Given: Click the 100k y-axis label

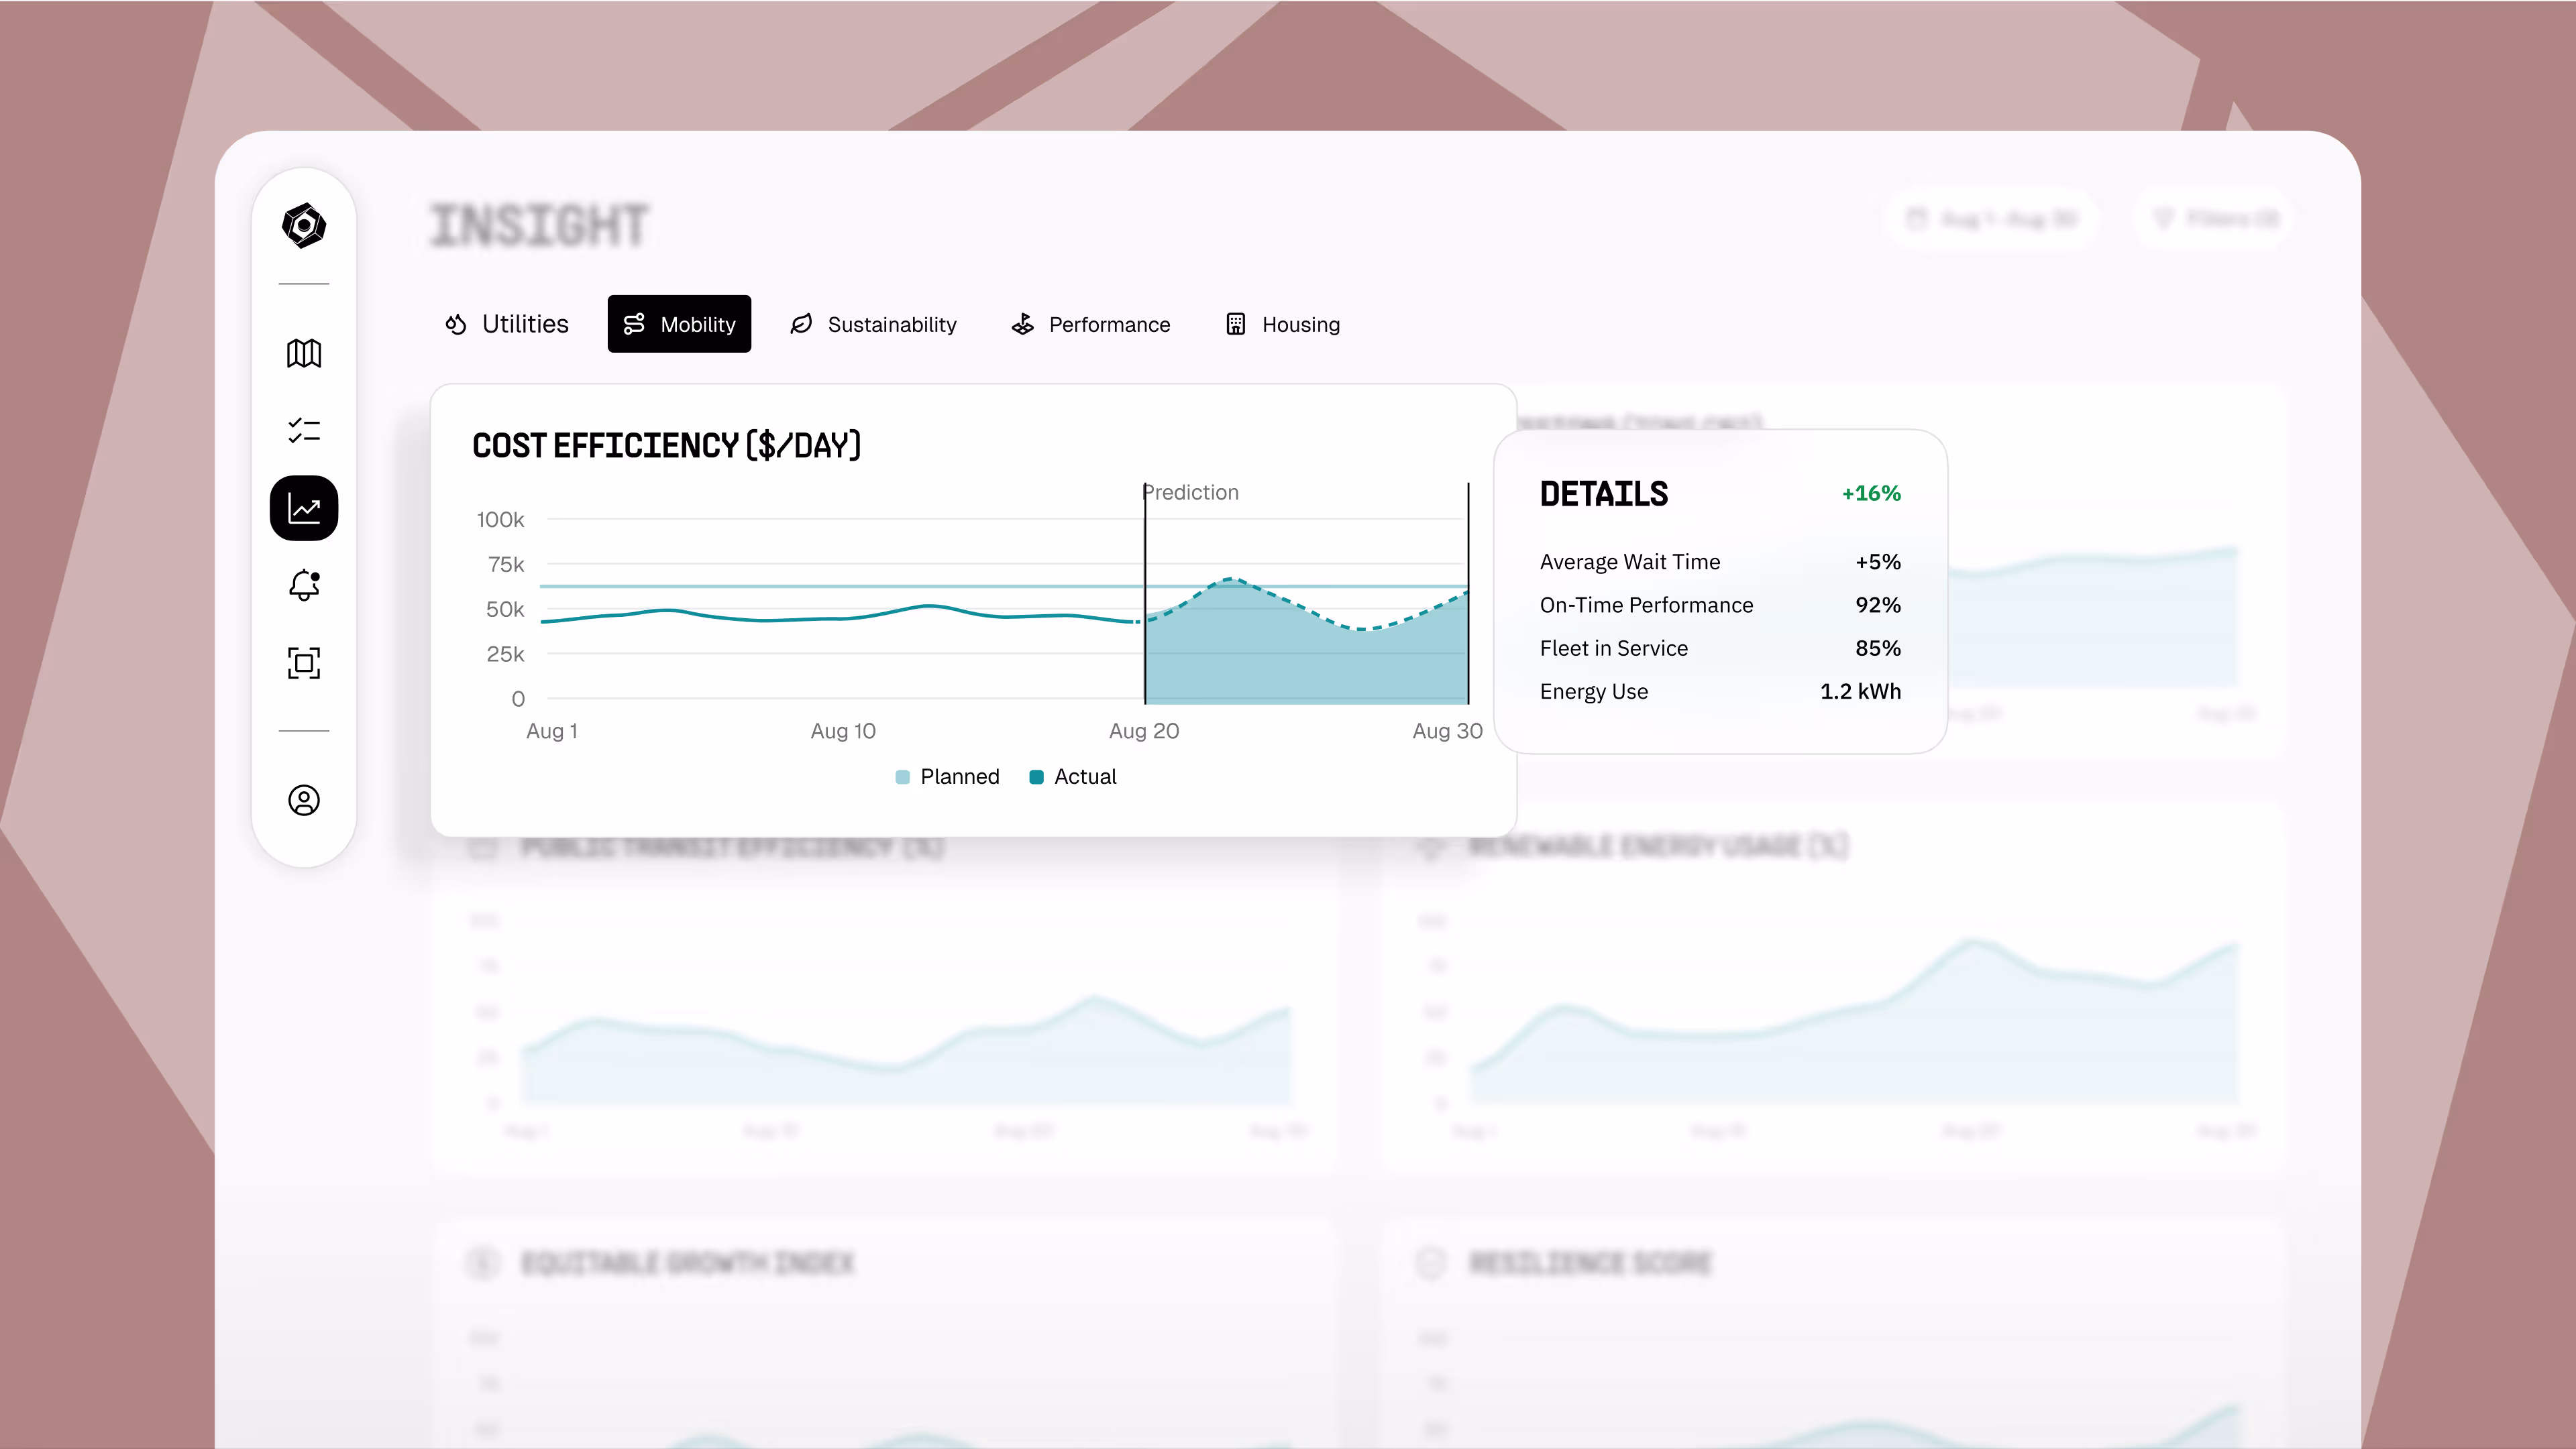Looking at the screenshot, I should (500, 520).
